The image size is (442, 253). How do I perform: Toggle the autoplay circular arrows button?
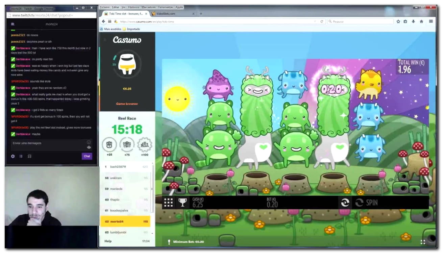click(345, 203)
